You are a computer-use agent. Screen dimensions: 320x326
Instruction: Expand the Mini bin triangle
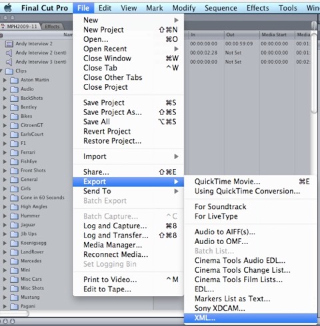click(5, 270)
